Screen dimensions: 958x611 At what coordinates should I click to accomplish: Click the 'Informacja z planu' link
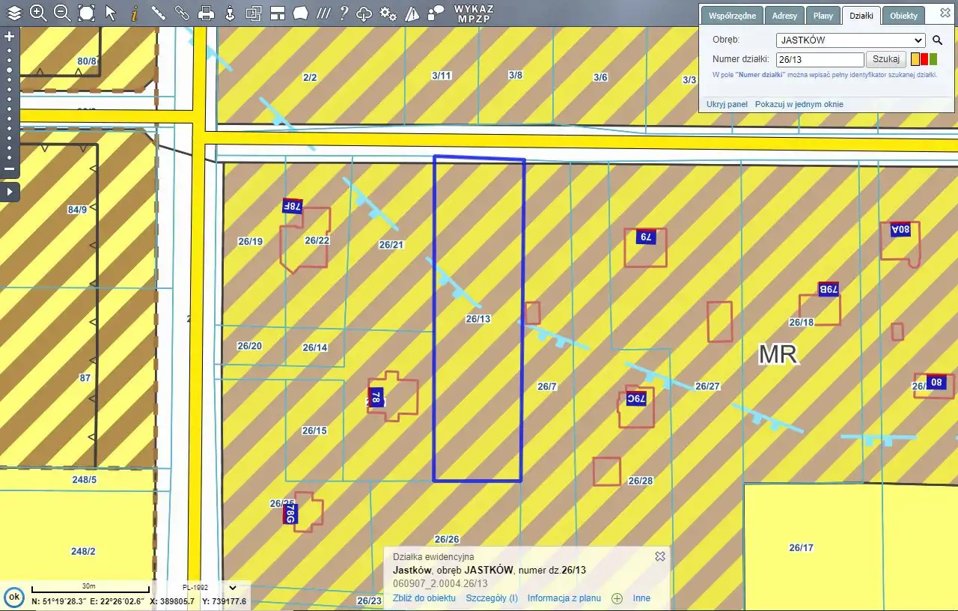point(564,598)
